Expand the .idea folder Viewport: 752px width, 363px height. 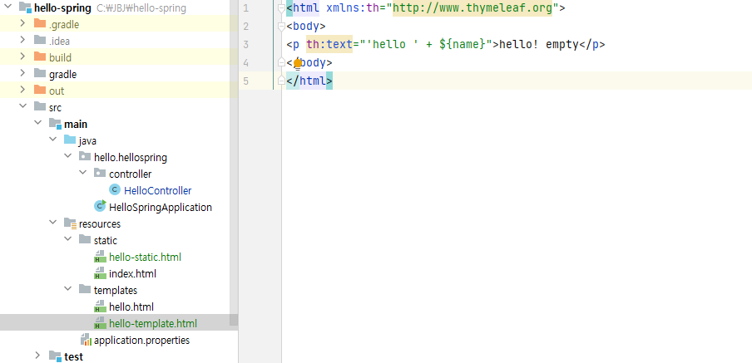[x=22, y=40]
